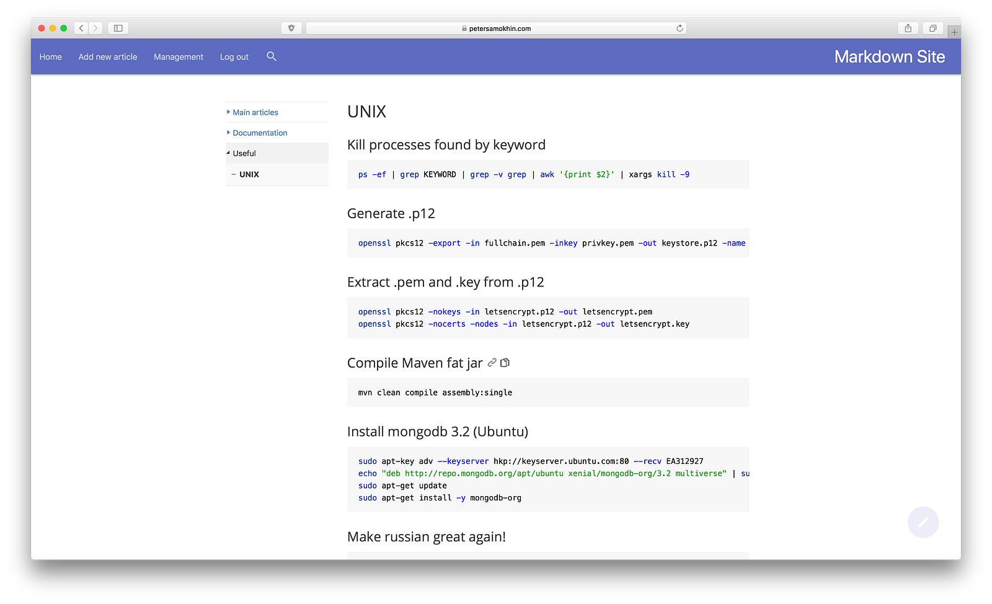Click the 'openssl pkcs12 -export' code line
The height and width of the screenshot is (604, 992).
552,243
